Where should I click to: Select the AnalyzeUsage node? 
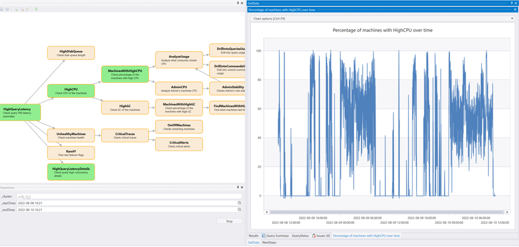coord(179,60)
